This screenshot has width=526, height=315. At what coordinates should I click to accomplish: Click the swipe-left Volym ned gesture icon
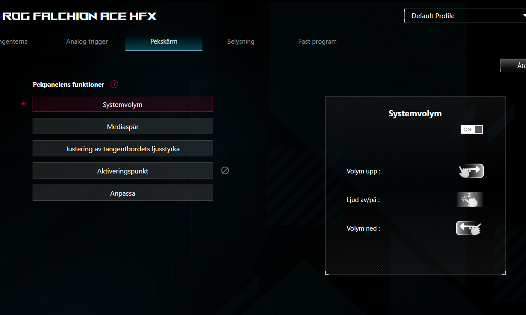click(469, 228)
